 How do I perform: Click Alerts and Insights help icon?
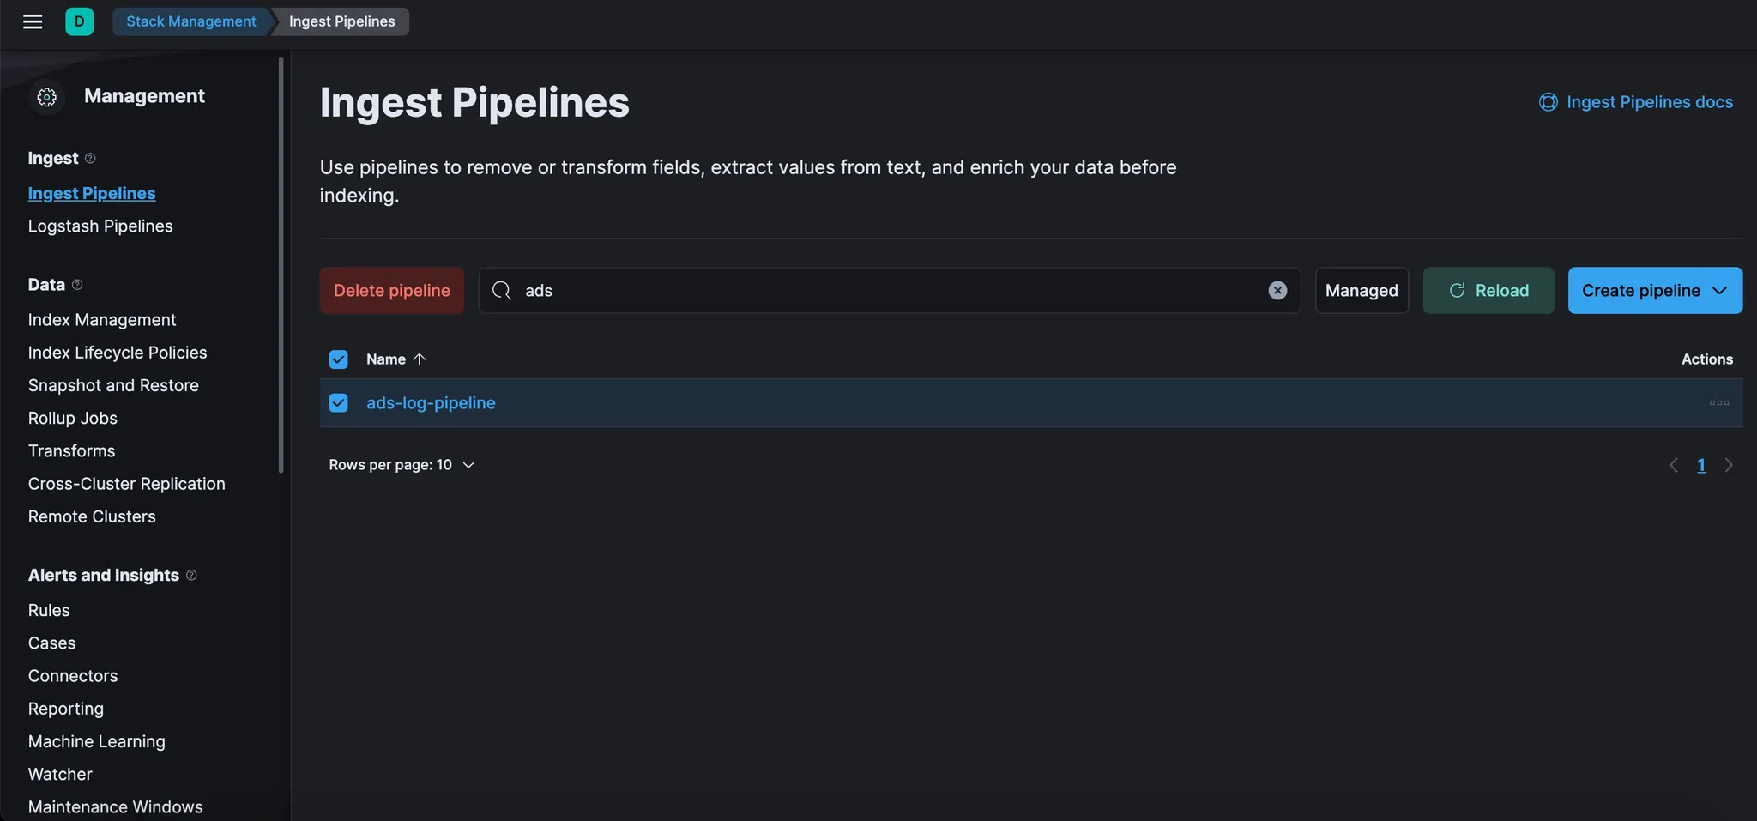pyautogui.click(x=191, y=576)
